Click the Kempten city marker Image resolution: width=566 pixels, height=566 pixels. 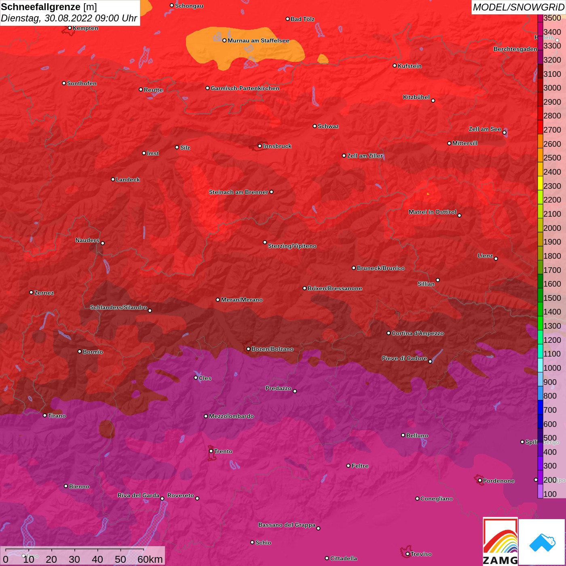tap(70, 28)
